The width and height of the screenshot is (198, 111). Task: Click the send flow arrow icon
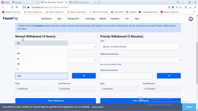177,7
